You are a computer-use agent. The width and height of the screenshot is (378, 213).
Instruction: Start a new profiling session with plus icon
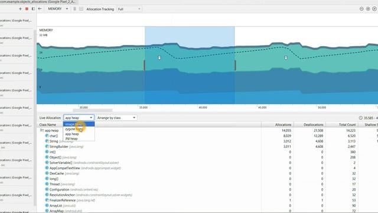[20, 9]
